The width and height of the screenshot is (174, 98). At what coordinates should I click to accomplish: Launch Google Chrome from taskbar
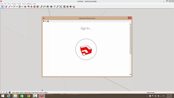pos(29,96)
